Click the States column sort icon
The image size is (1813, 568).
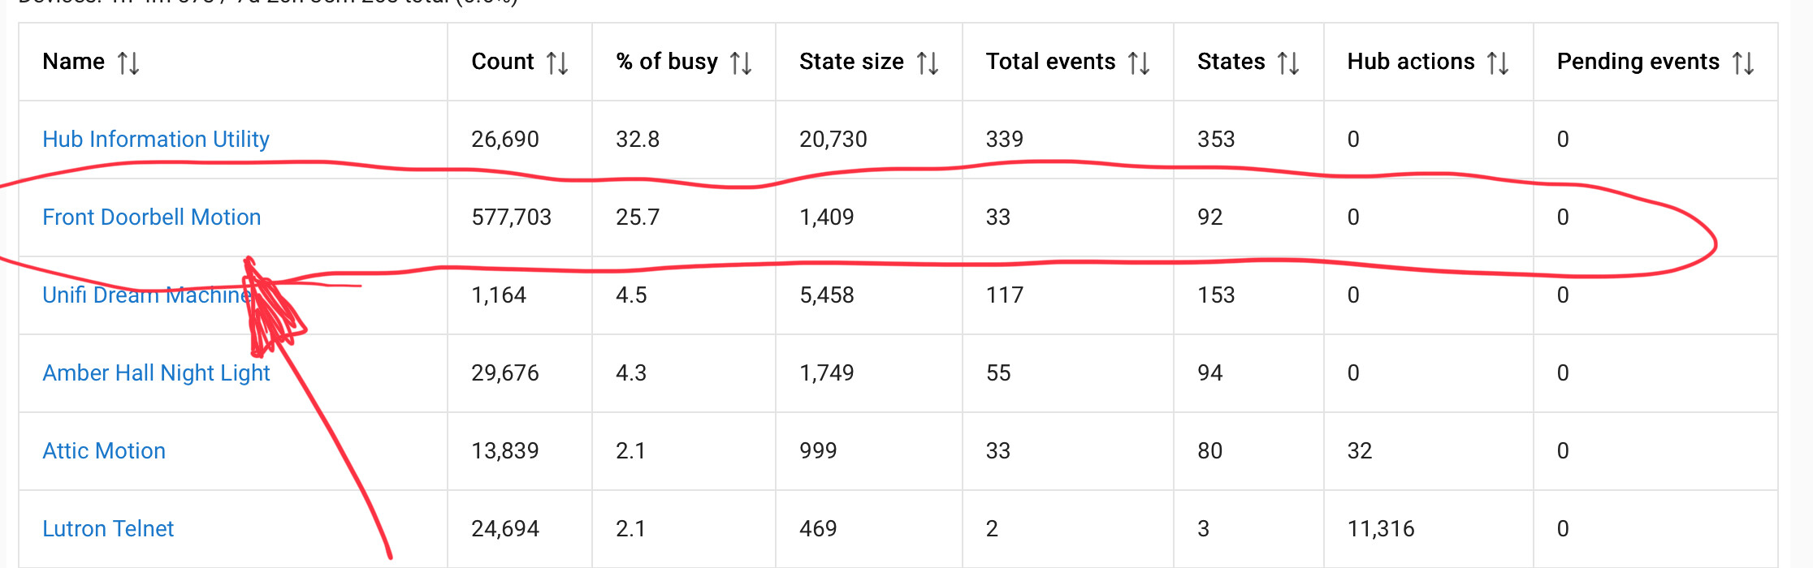[x=1288, y=62]
